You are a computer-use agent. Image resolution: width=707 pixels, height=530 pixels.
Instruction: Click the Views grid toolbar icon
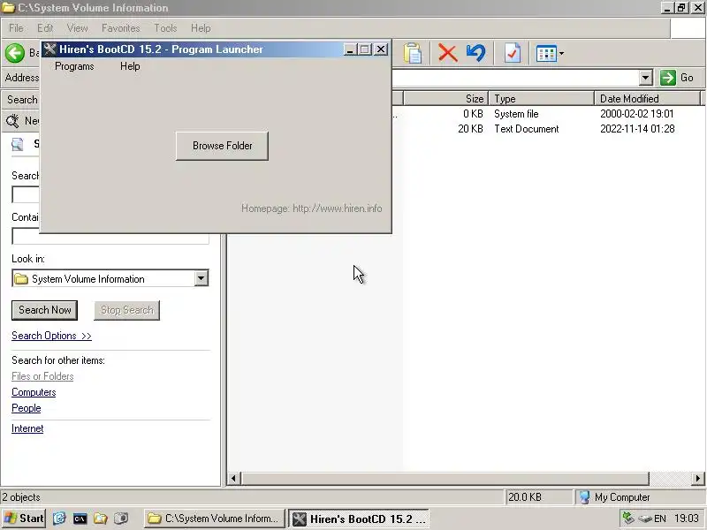click(546, 53)
